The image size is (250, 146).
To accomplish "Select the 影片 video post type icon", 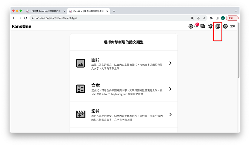I will [x=80, y=115].
